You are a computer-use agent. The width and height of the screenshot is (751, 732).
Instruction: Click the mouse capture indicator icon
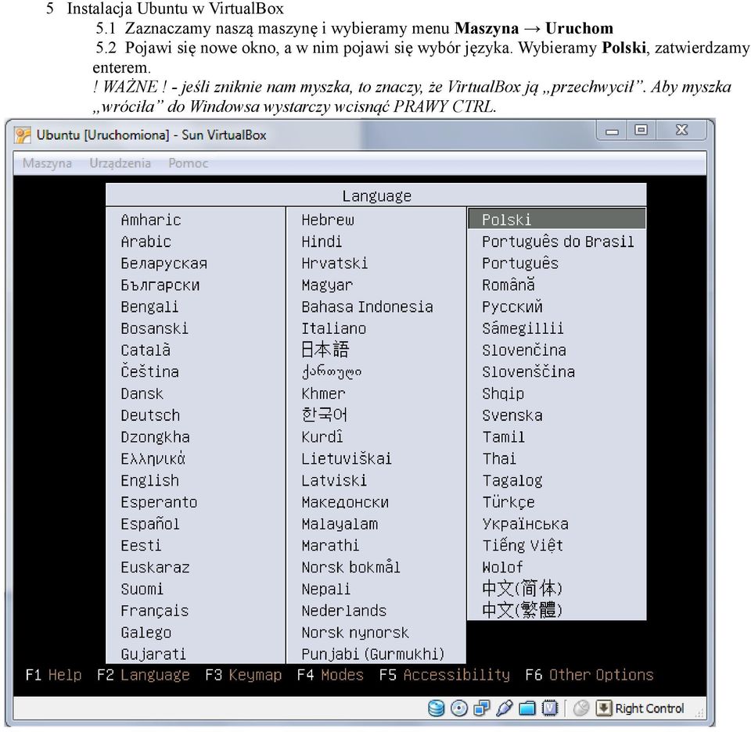tap(581, 708)
